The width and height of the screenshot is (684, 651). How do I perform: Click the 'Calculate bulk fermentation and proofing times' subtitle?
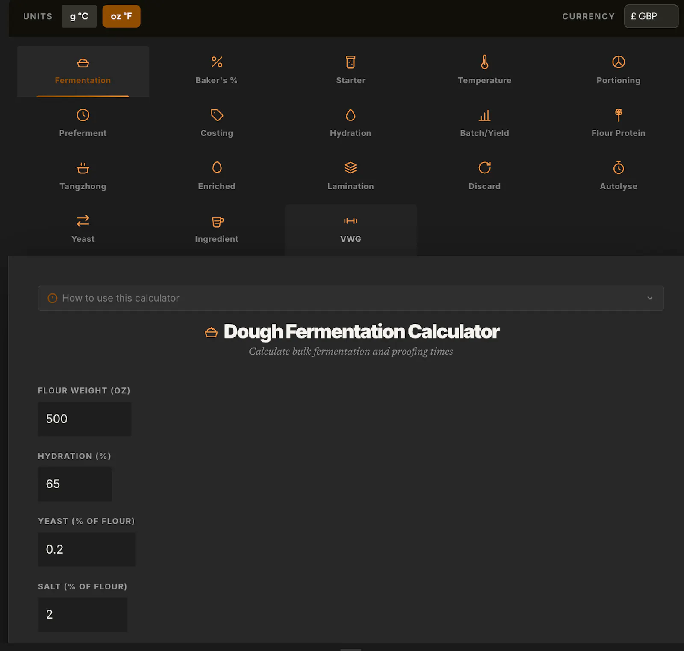[x=351, y=352]
